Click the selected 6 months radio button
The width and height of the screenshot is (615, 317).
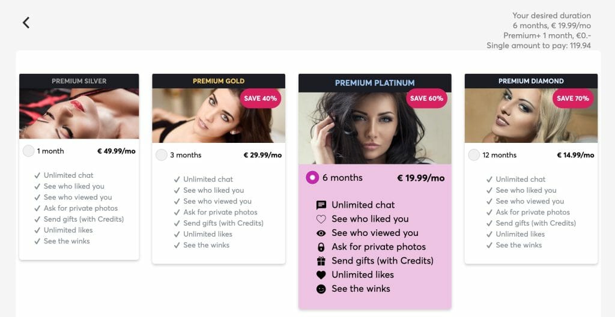[312, 178]
